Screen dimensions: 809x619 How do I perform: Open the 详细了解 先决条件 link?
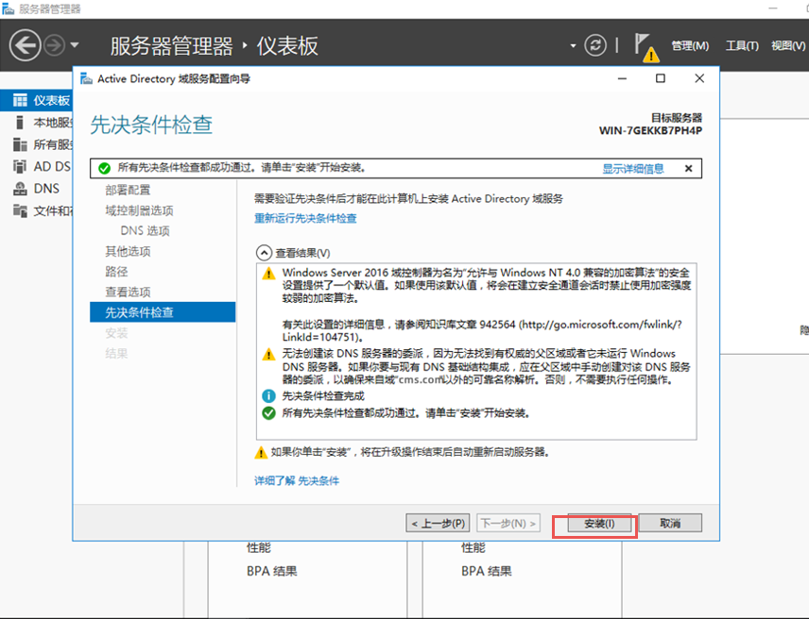pos(297,481)
